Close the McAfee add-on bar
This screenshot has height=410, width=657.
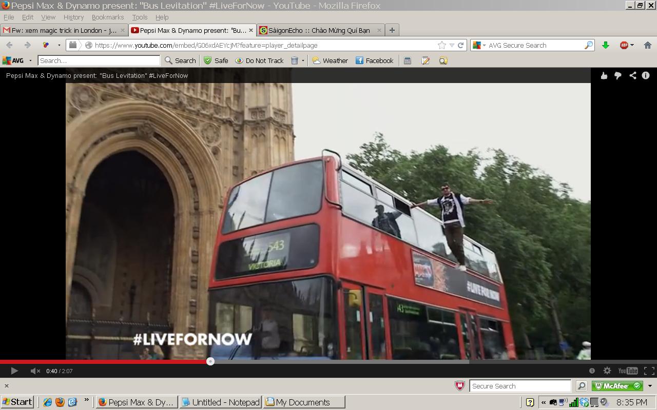click(x=7, y=386)
